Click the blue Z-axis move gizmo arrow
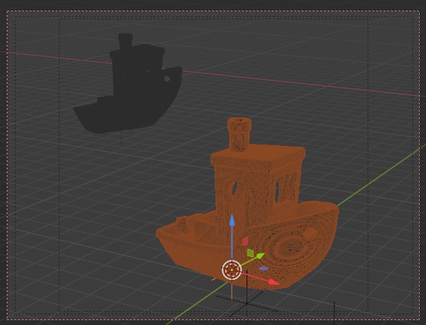The image size is (426, 325). tap(232, 220)
